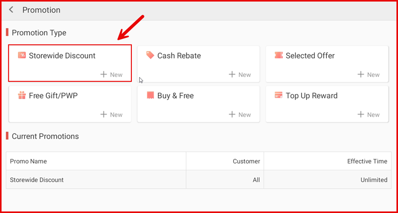The height and width of the screenshot is (213, 398).
Task: Add new Storewide Discount promotion
Action: pyautogui.click(x=111, y=74)
